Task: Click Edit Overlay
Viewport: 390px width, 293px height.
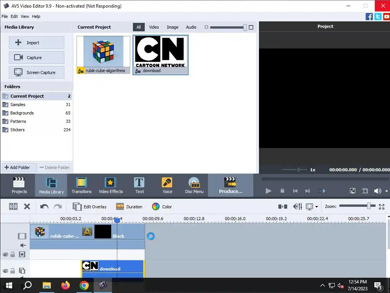Action: point(90,206)
